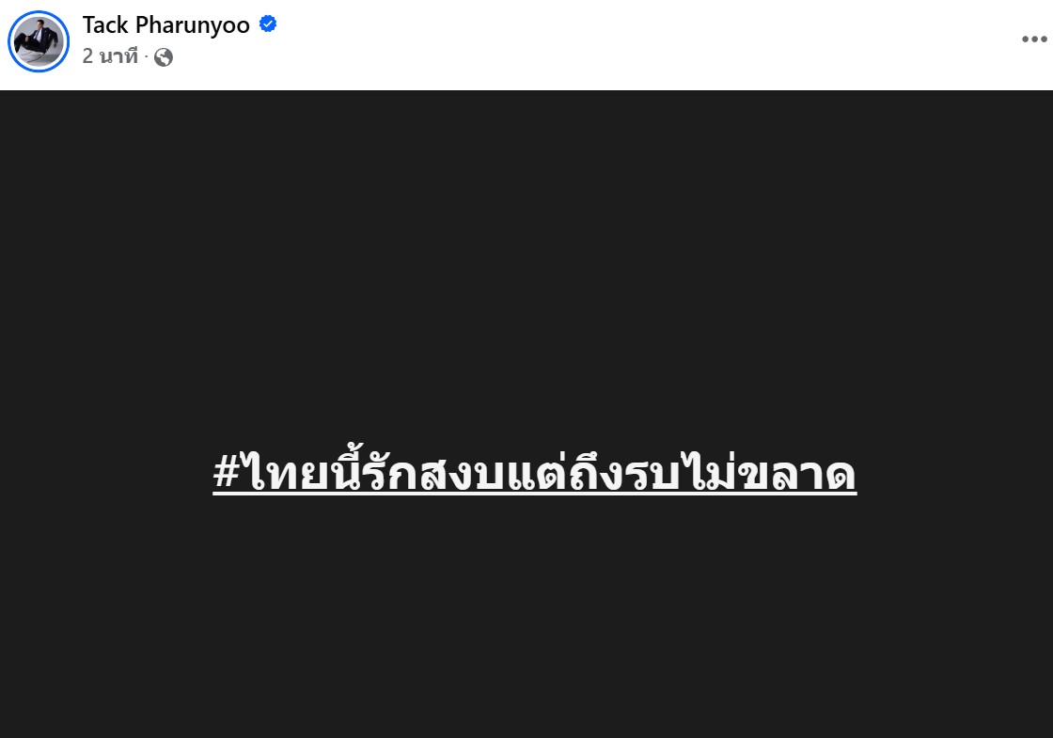Click the word "Pharunyoo" in the author name
This screenshot has width=1053, height=738.
[x=193, y=25]
